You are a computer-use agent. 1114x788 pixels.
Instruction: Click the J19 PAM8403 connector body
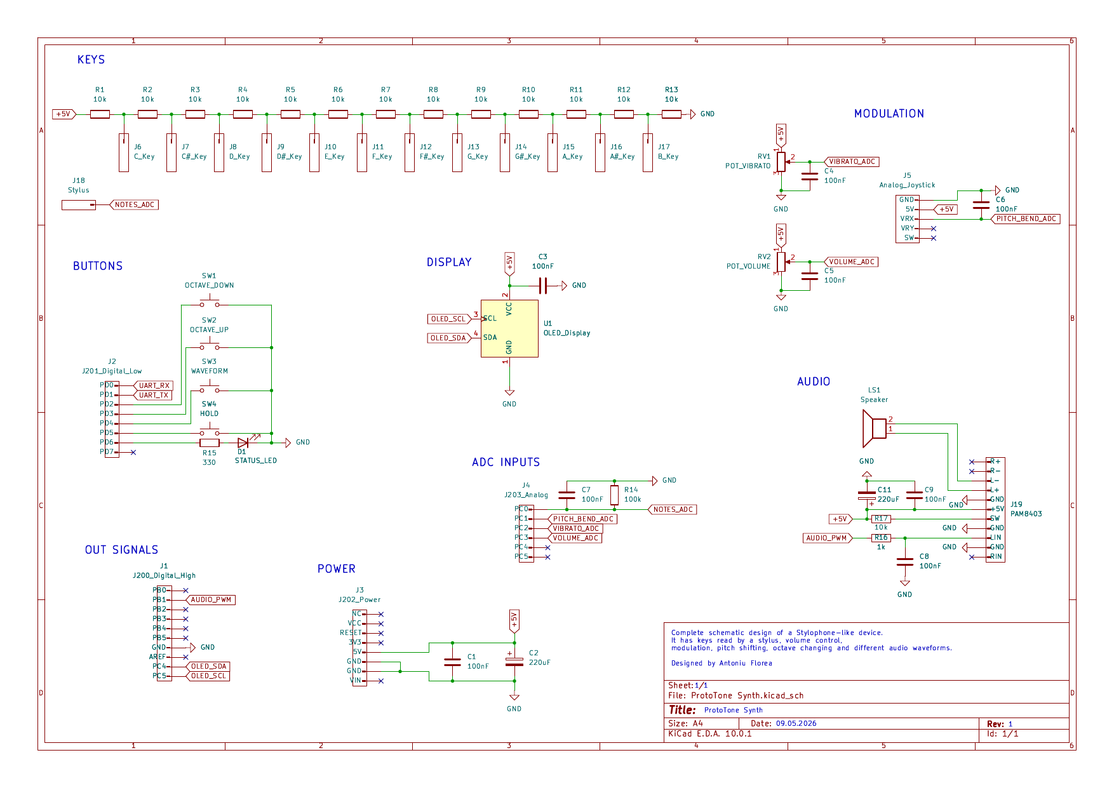tap(995, 509)
